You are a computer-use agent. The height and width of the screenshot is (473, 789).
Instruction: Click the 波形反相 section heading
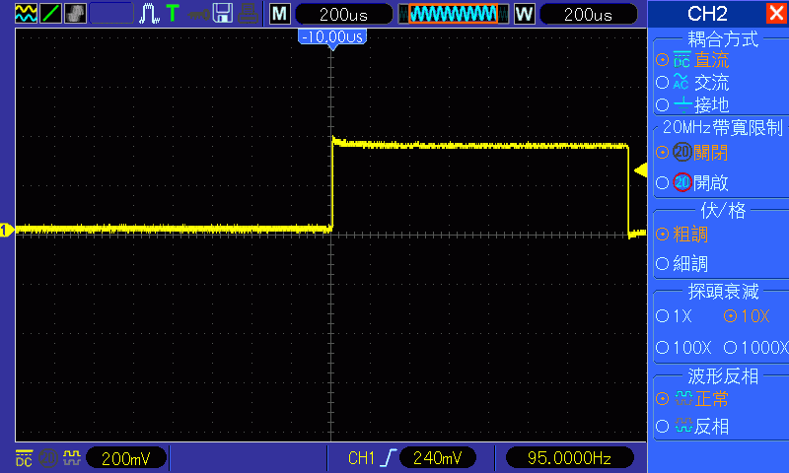723,375
